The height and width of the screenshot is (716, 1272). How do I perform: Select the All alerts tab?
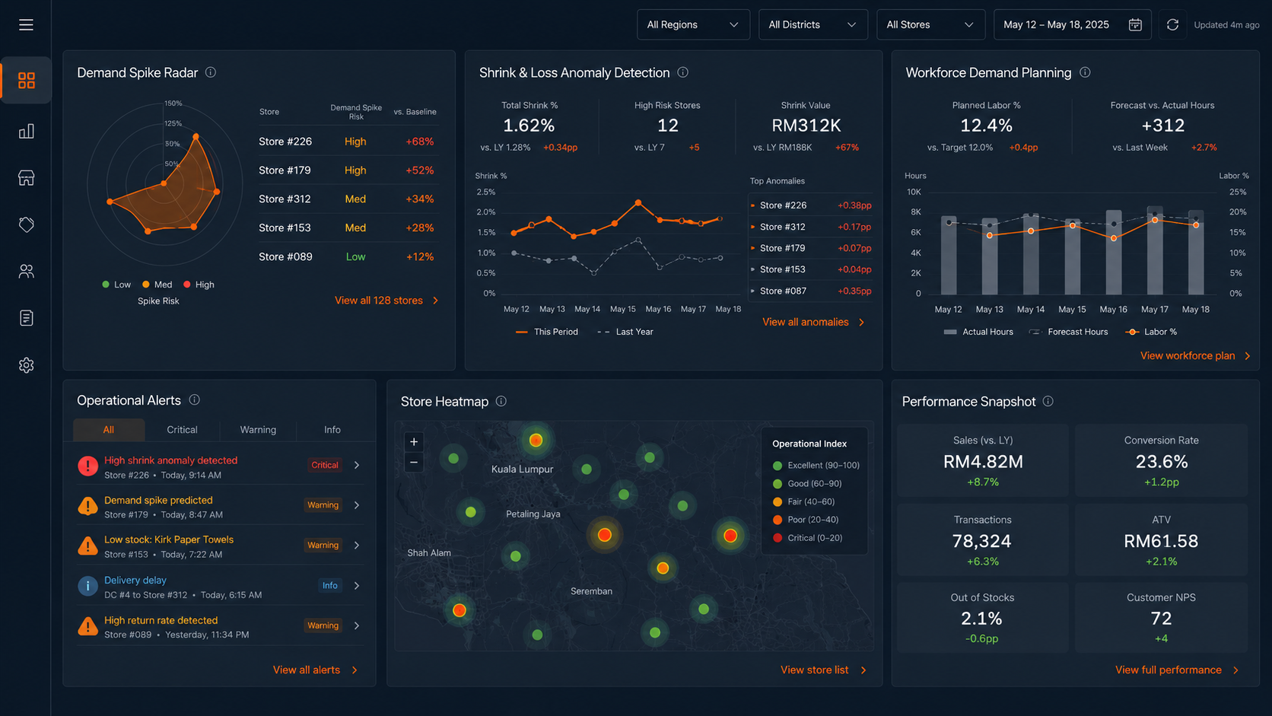pos(109,430)
